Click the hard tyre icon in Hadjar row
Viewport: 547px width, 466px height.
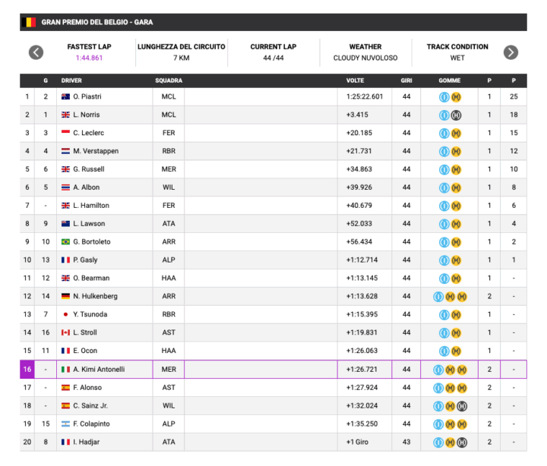(x=462, y=442)
